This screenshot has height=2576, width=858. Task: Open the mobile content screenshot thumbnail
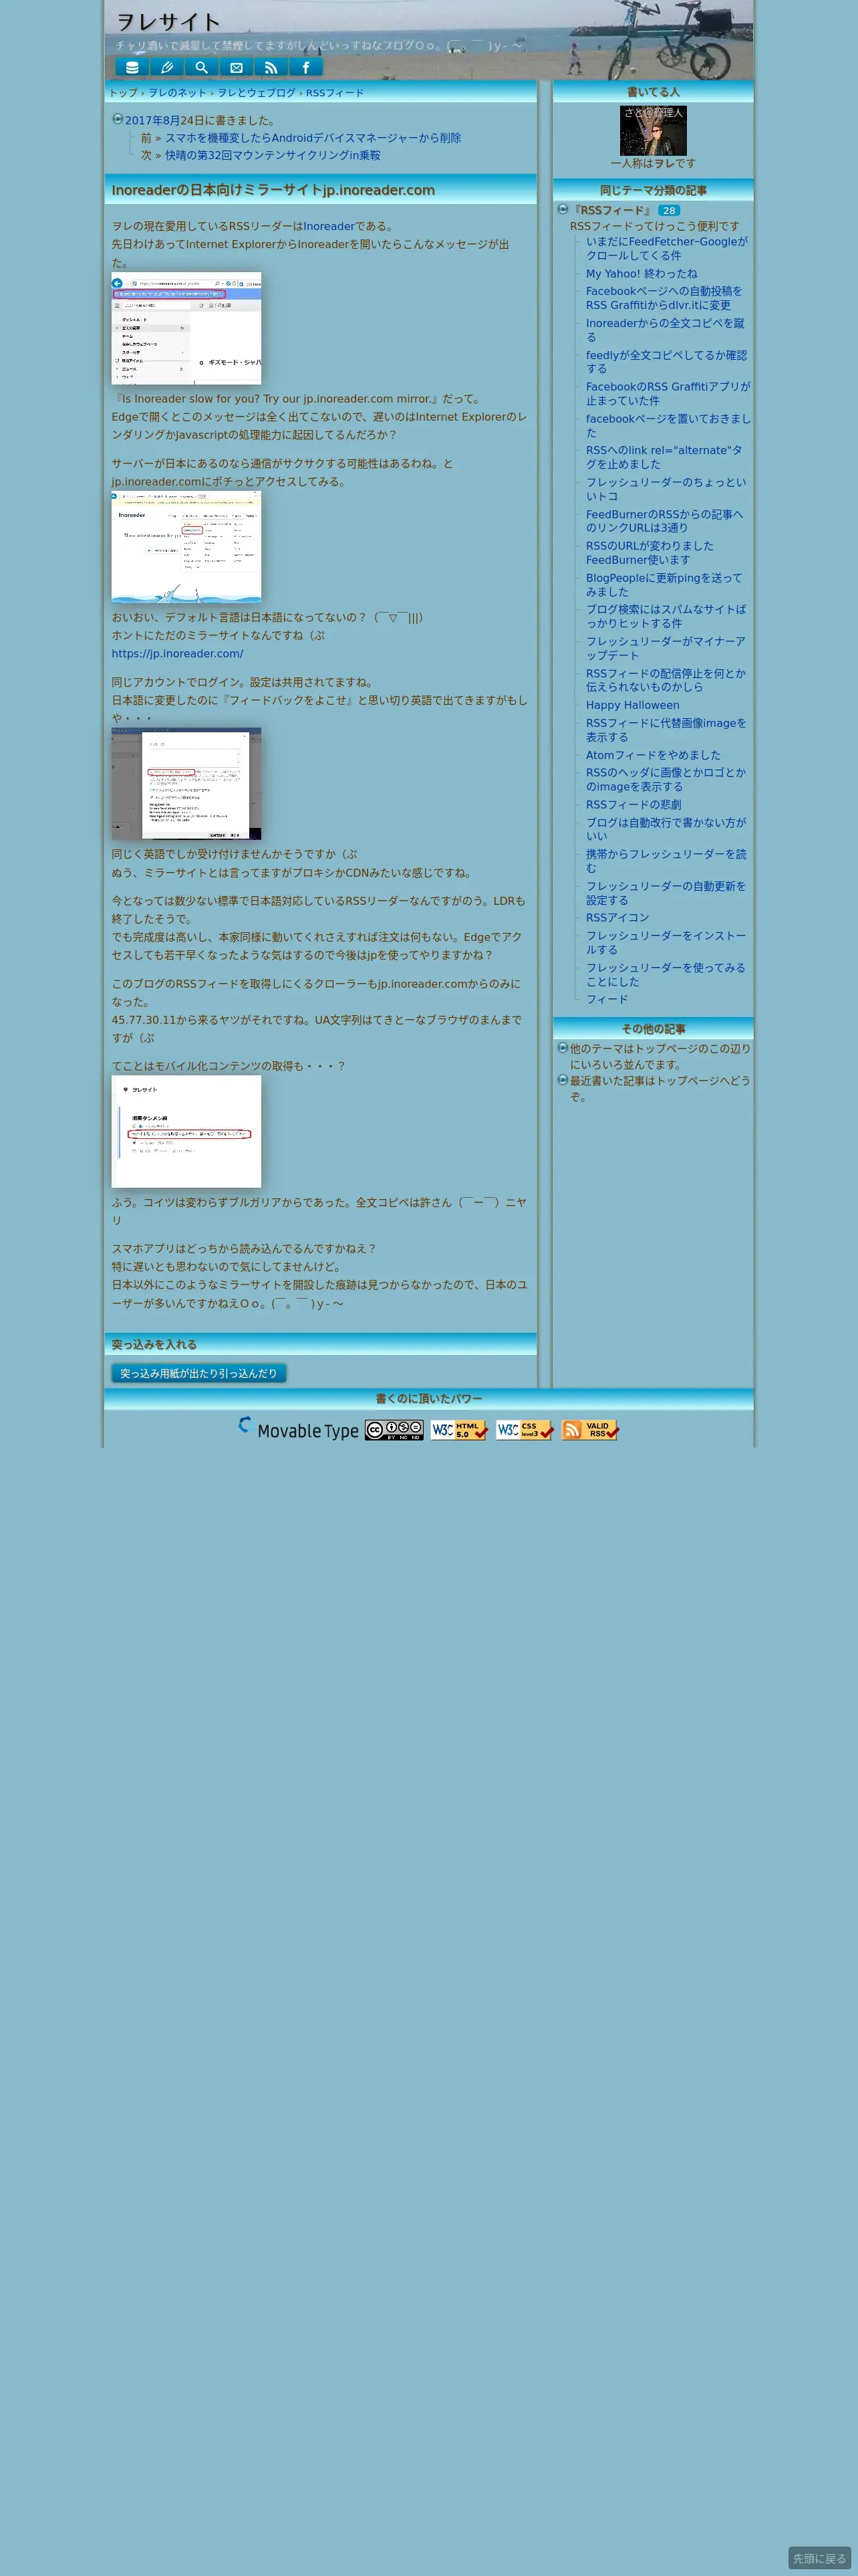tap(187, 1132)
